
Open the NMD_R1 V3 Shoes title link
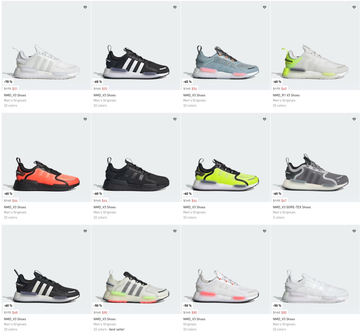tap(286, 95)
